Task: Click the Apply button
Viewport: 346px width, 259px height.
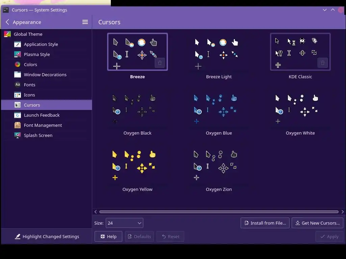Action: pos(329,236)
